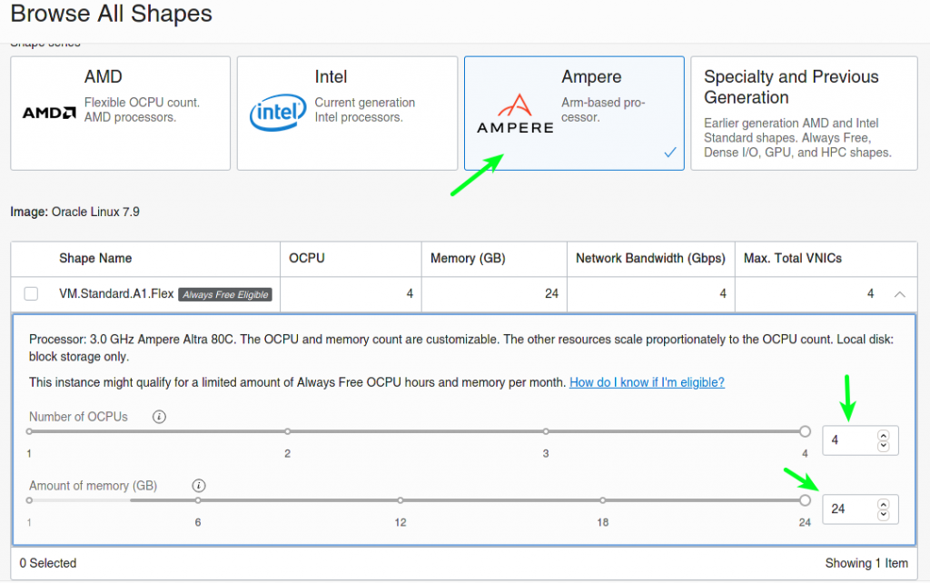Set OCPU slider to the 2 mark
Viewport: 930px width, 583px height.
pos(288,431)
